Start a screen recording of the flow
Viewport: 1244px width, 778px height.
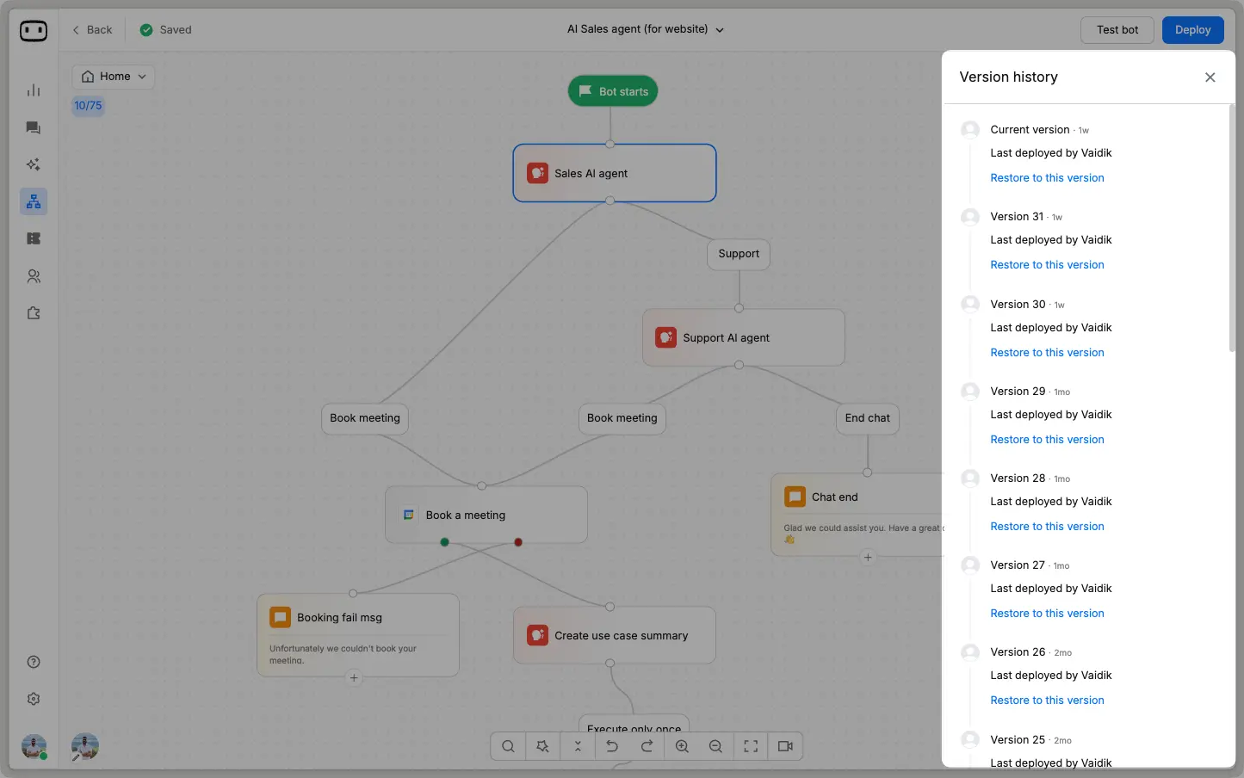(784, 746)
